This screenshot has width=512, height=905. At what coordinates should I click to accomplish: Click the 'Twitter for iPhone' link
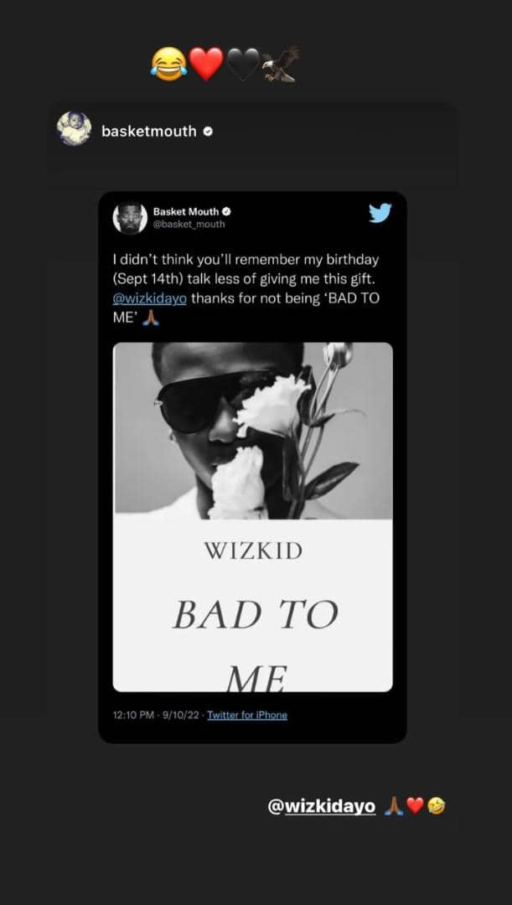pyautogui.click(x=247, y=715)
